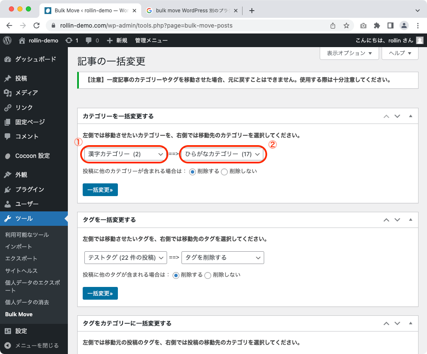Click the share icon in address bar
The image size is (427, 354).
[x=333, y=25]
